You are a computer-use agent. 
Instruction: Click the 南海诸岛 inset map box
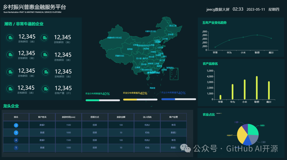[x=174, y=74]
